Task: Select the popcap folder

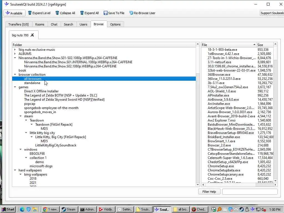Action: pyautogui.click(x=29, y=104)
